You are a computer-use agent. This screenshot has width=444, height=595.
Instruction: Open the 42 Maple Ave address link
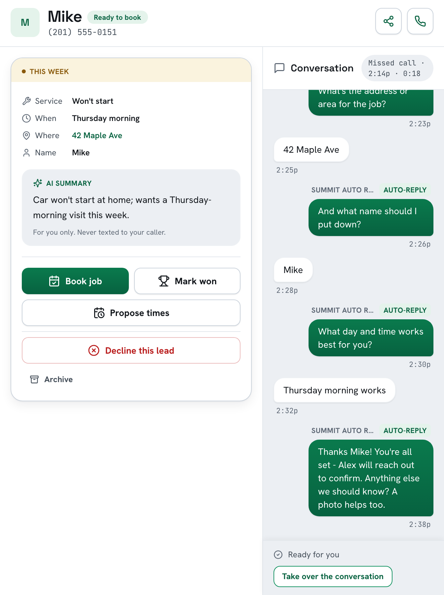tap(97, 136)
